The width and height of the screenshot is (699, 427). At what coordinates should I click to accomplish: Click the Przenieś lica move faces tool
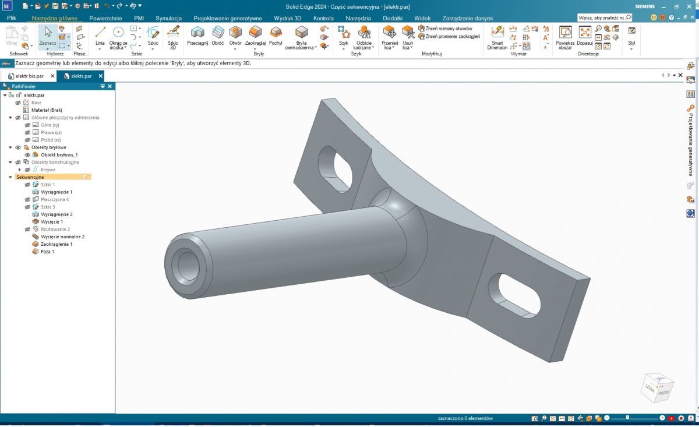point(390,36)
